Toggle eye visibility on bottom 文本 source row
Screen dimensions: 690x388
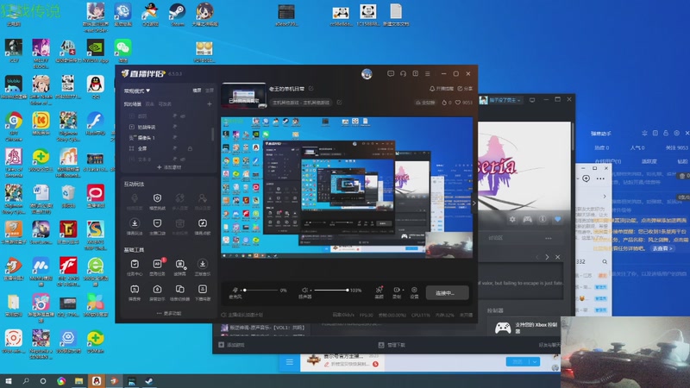coord(183,159)
